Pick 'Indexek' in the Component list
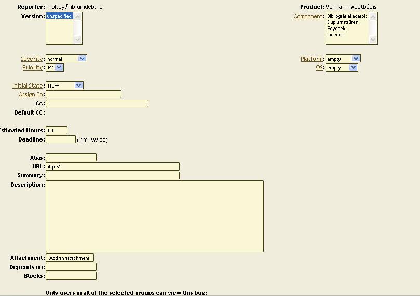 tap(335, 35)
